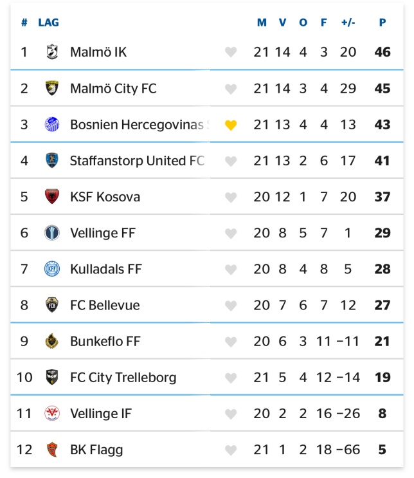Click the Malmö IK club crest

(x=52, y=52)
